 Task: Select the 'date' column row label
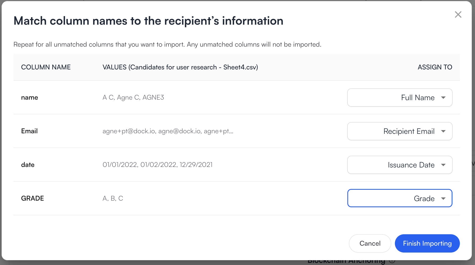click(x=28, y=165)
